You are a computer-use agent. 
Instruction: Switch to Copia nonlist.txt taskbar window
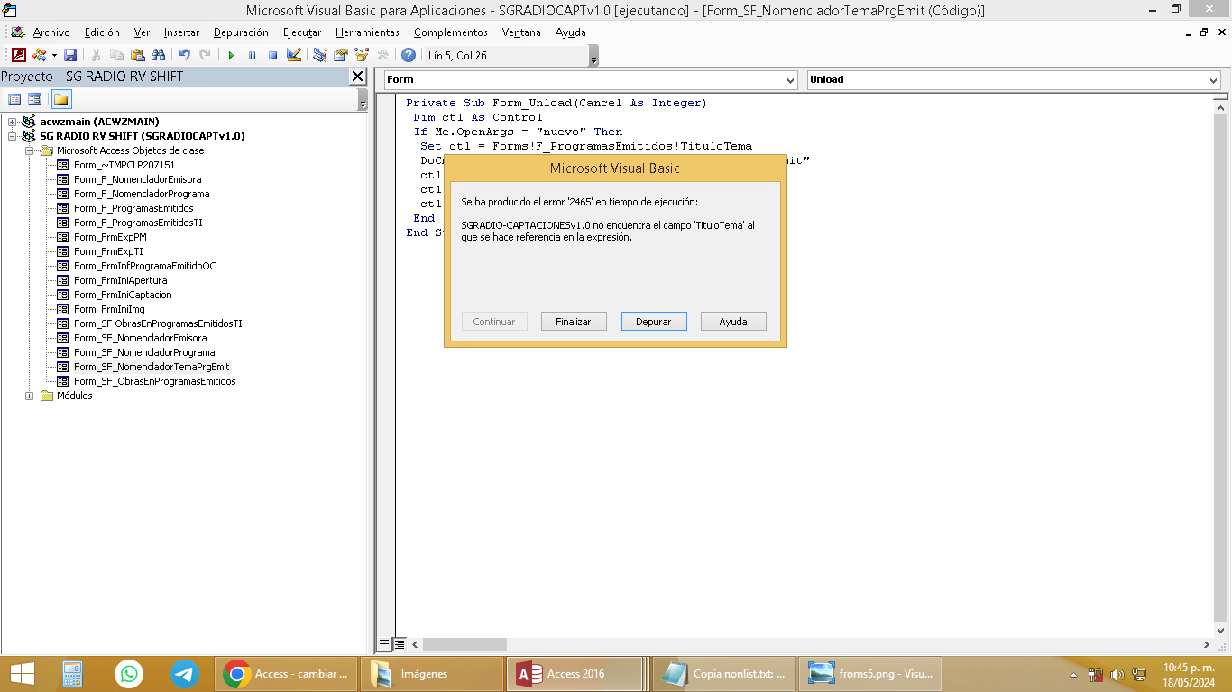tap(722, 674)
